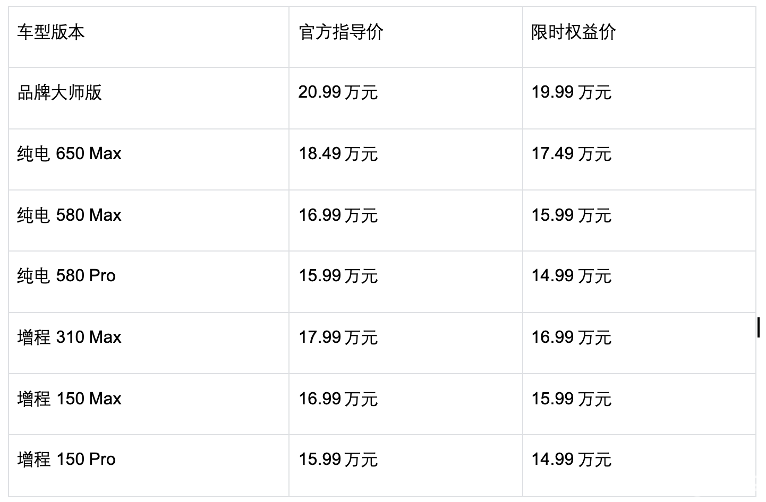
Task: Select the 品牌大师版 model cell
Action: click(59, 93)
